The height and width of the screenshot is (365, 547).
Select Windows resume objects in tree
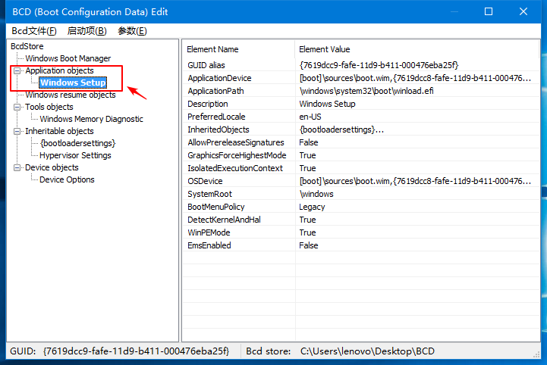coord(70,95)
